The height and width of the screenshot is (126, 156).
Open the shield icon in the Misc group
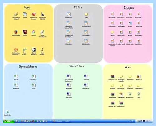coord(139,77)
